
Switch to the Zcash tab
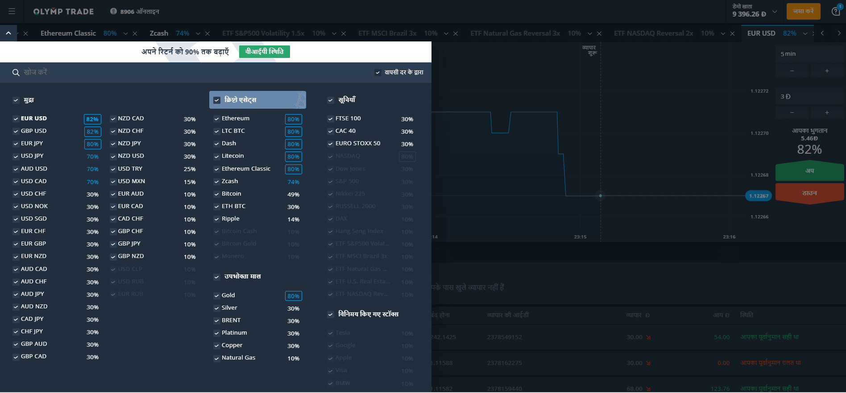pos(159,33)
